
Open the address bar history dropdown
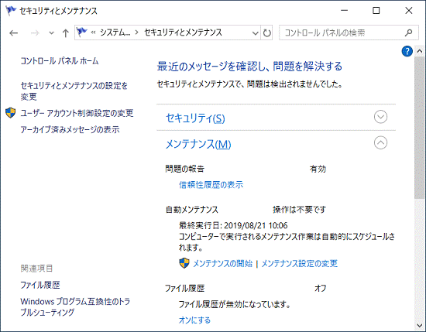click(x=255, y=33)
